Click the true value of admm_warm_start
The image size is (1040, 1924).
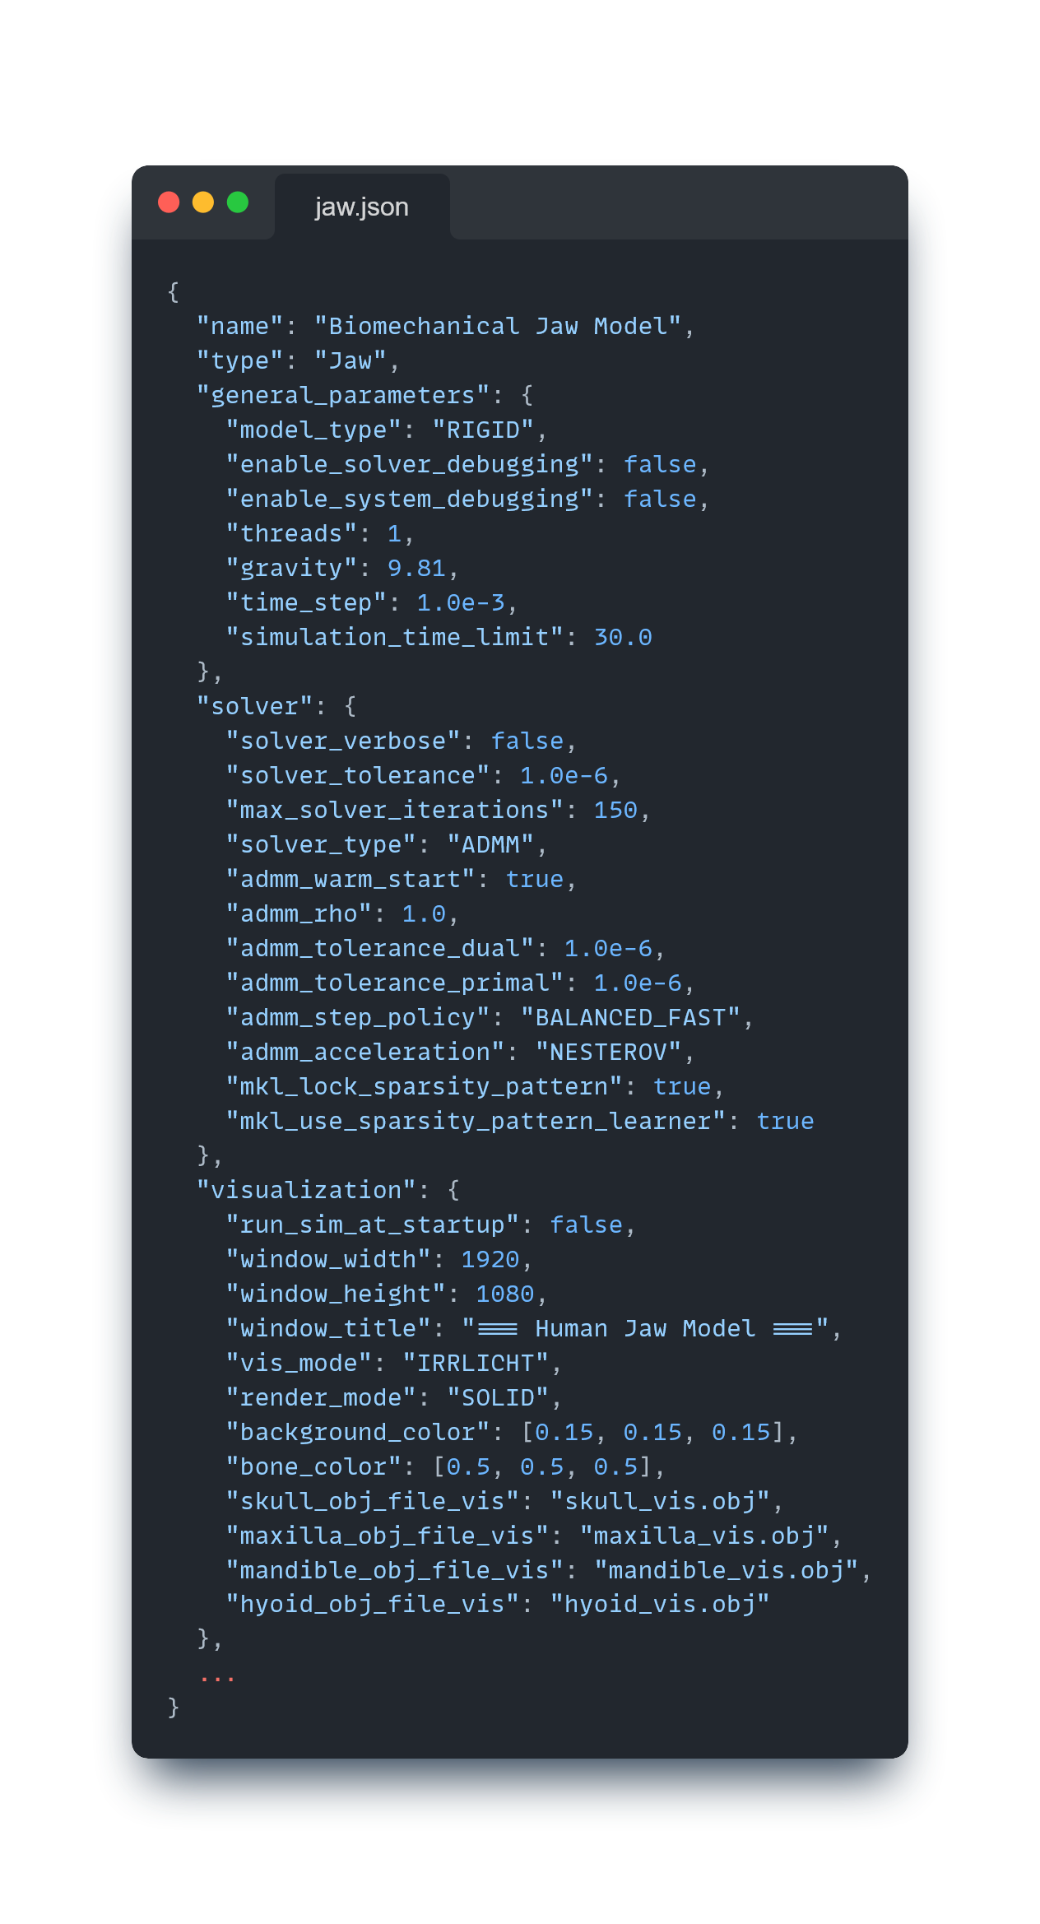tap(534, 880)
